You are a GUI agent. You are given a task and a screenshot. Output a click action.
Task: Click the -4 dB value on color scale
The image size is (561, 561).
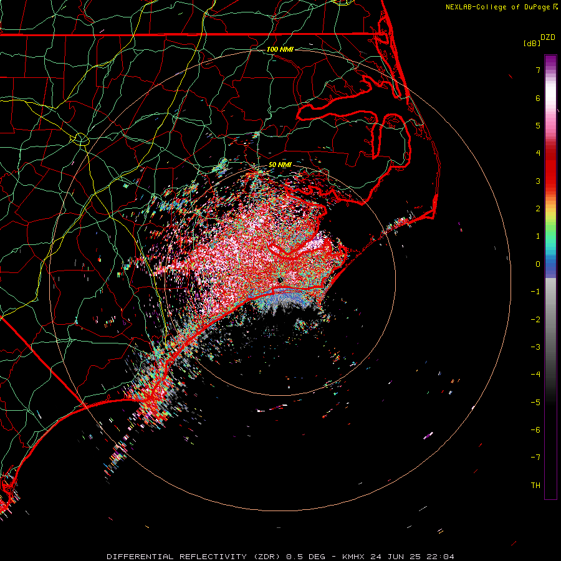click(535, 375)
